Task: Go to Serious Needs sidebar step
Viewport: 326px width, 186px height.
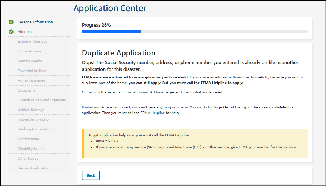Action: [x=30, y=61]
